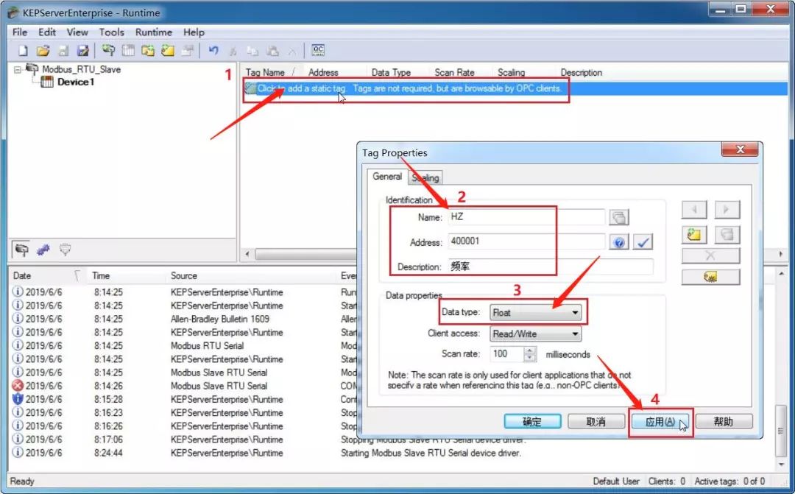Click the horizontal scrollbar left arrow in tag list
Viewport: 795px width, 494px height.
(247, 254)
